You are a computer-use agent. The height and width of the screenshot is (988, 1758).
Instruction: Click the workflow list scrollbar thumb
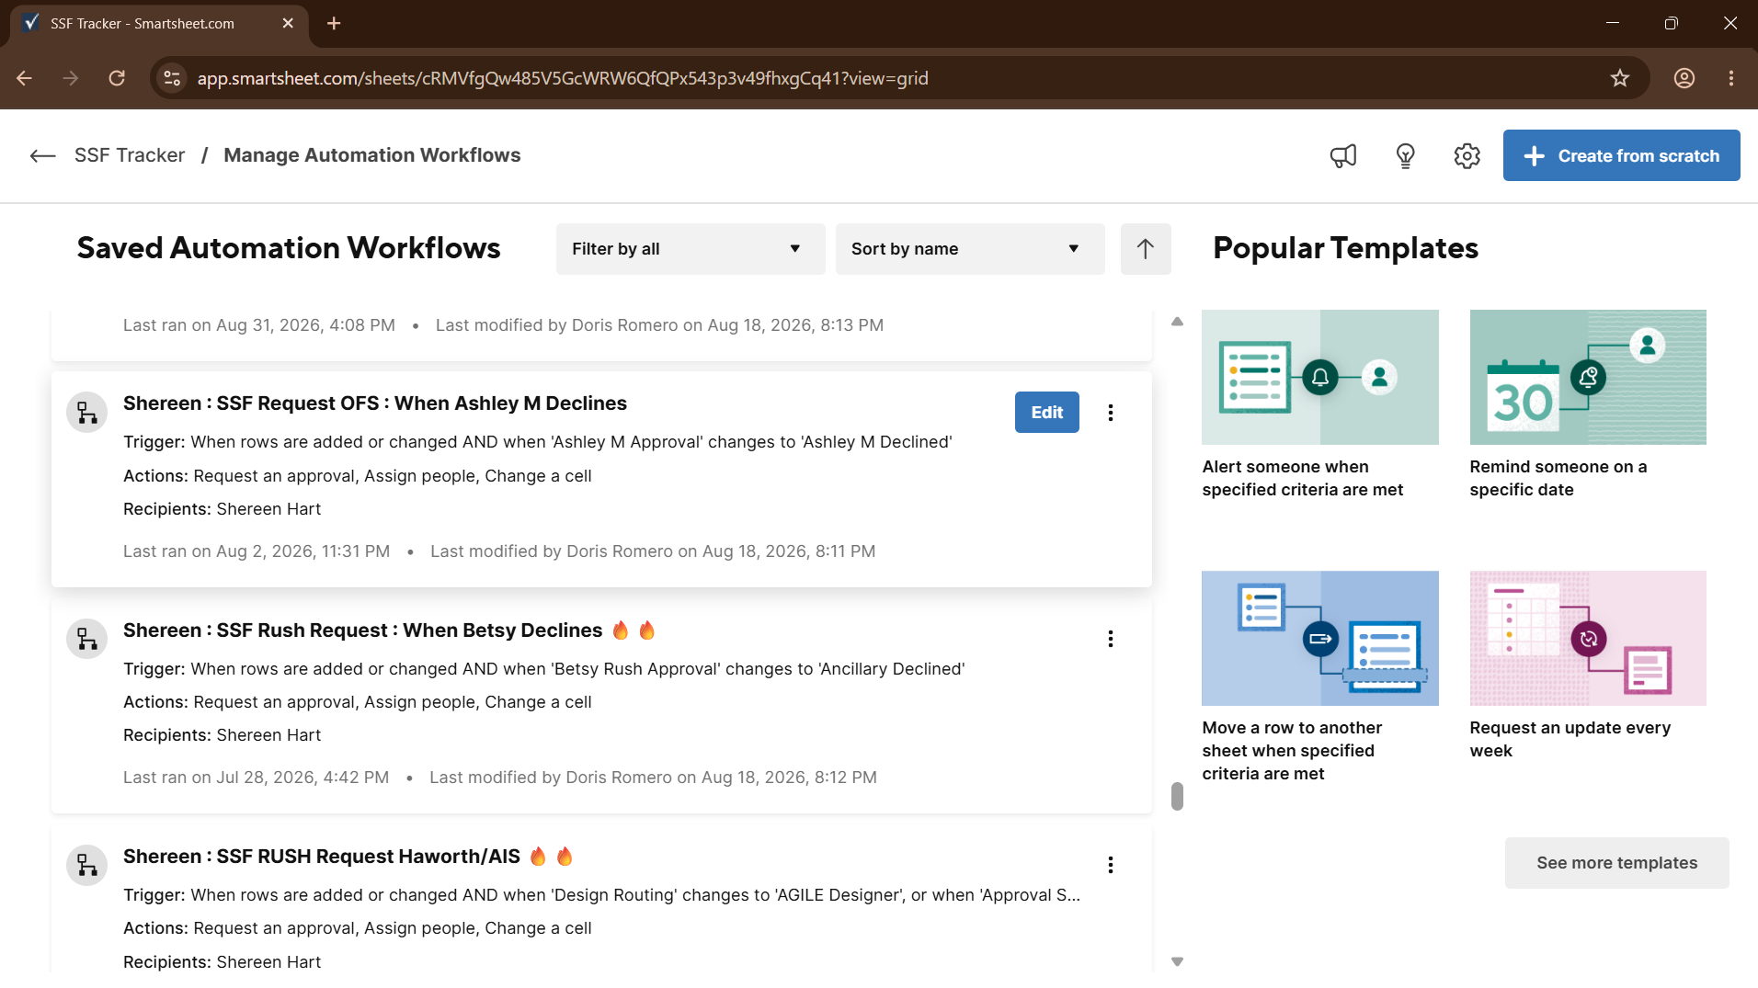tap(1177, 797)
